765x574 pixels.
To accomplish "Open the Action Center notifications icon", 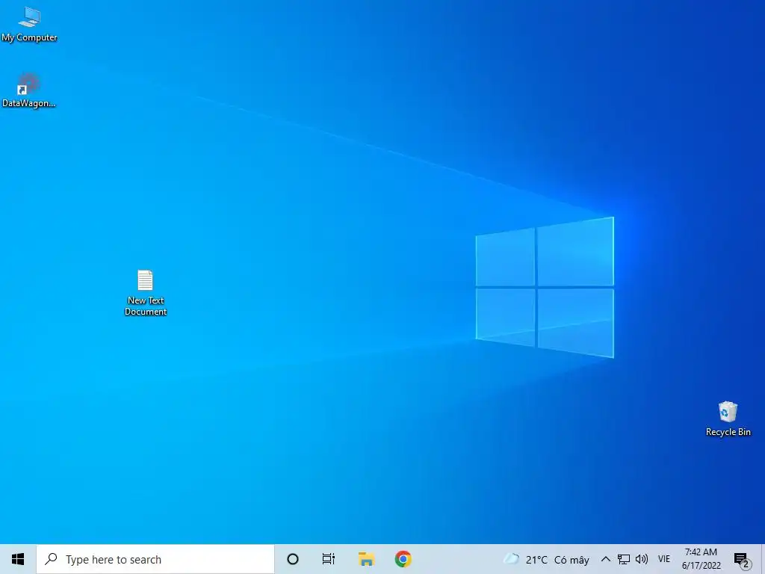I will tap(742, 560).
